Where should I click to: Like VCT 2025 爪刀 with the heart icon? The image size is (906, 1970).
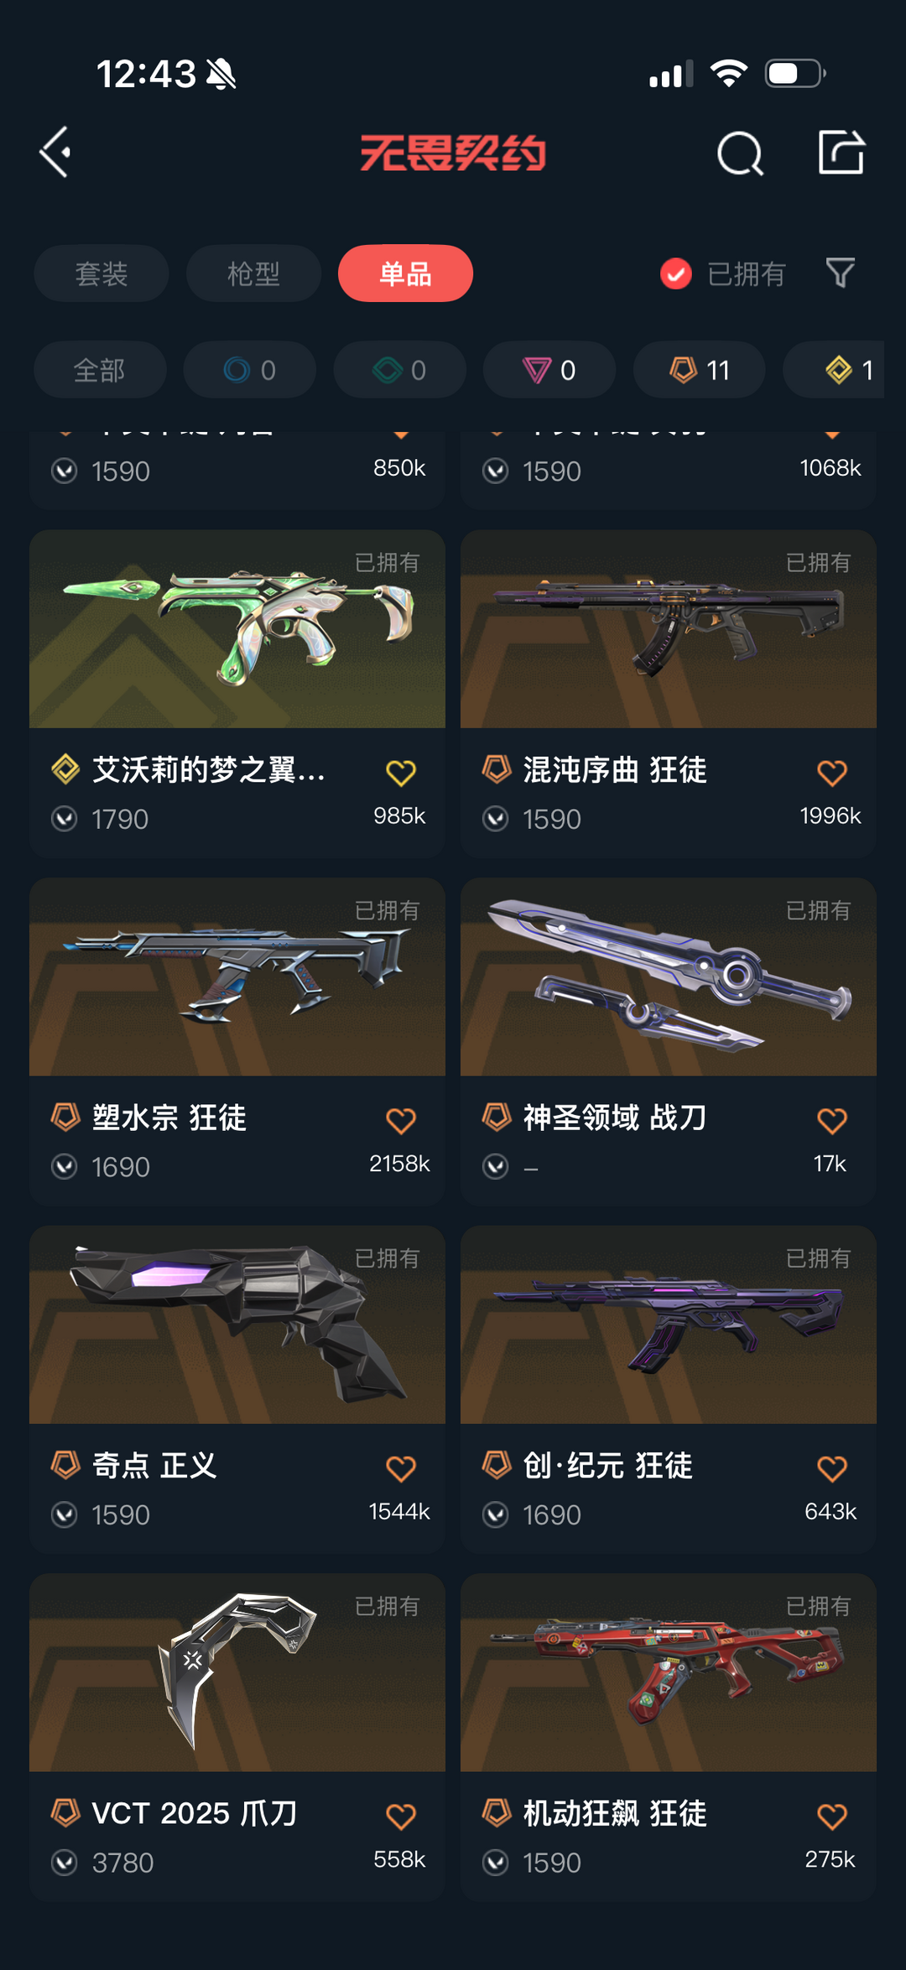point(401,1817)
